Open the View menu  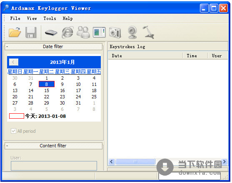pos(32,18)
